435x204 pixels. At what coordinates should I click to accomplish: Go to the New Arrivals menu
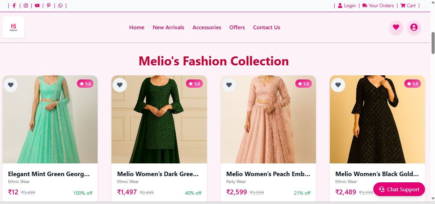point(168,28)
